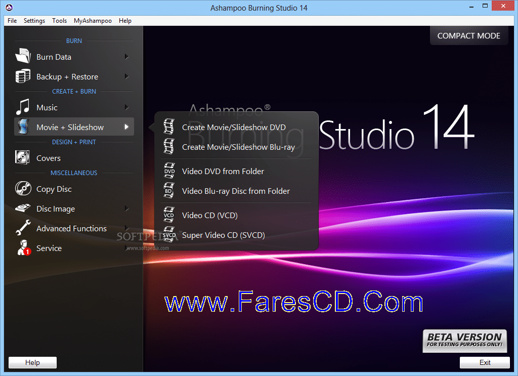Image resolution: width=518 pixels, height=376 pixels.
Task: Click the Movie + Slideshow filmstrip icon
Action: [x=23, y=127]
